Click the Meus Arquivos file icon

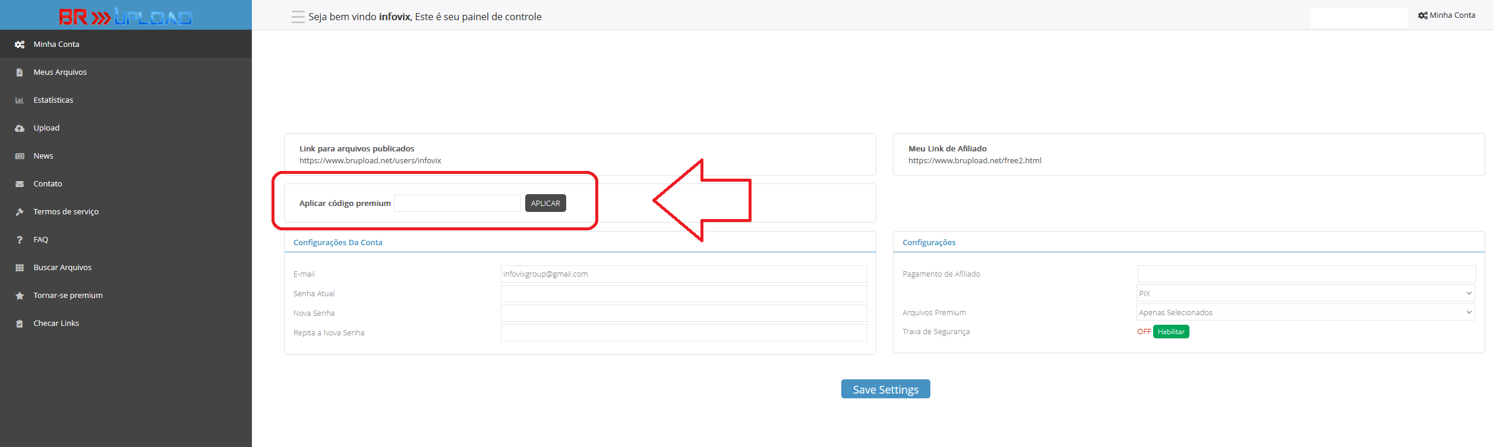pos(20,72)
